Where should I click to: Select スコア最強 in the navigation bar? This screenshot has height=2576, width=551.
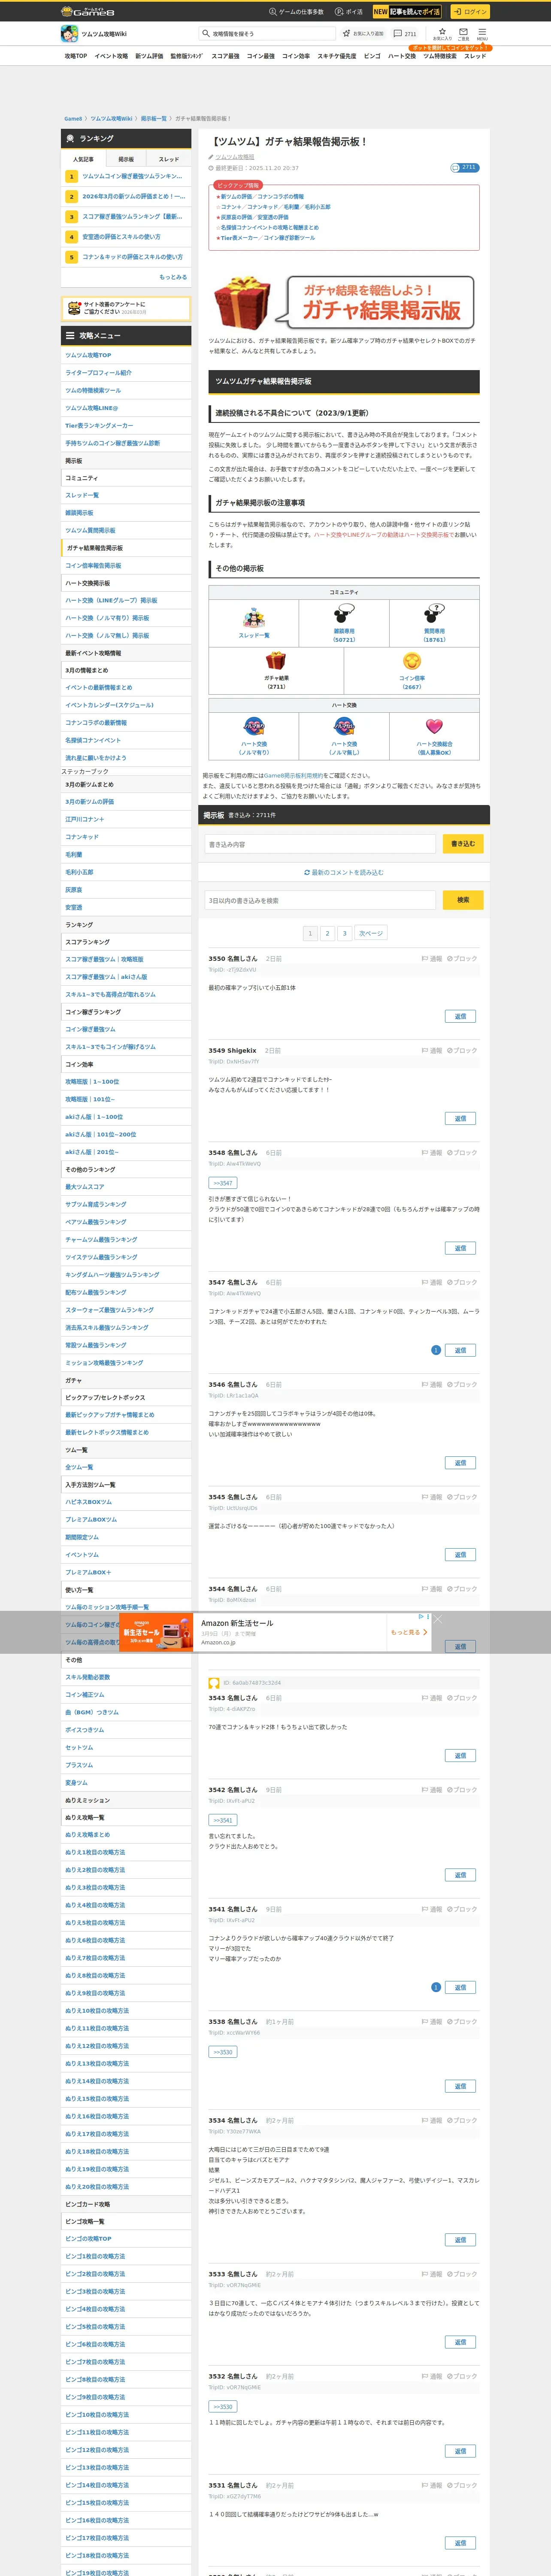tap(225, 56)
